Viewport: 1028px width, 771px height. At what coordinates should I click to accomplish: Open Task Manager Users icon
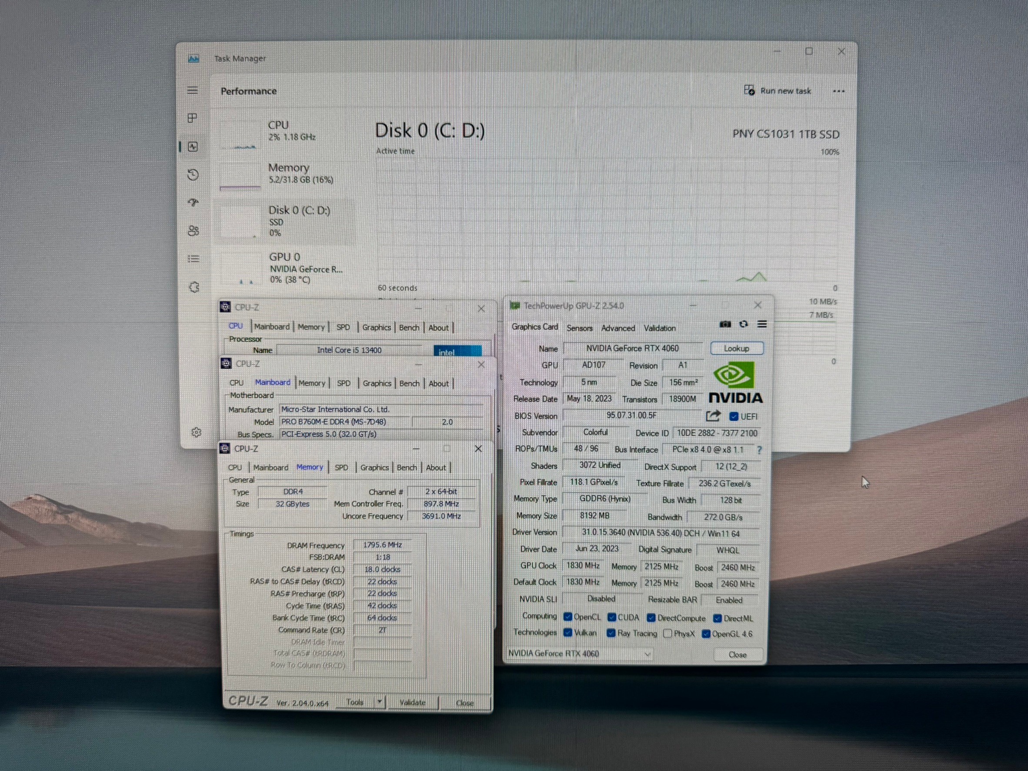pos(194,231)
